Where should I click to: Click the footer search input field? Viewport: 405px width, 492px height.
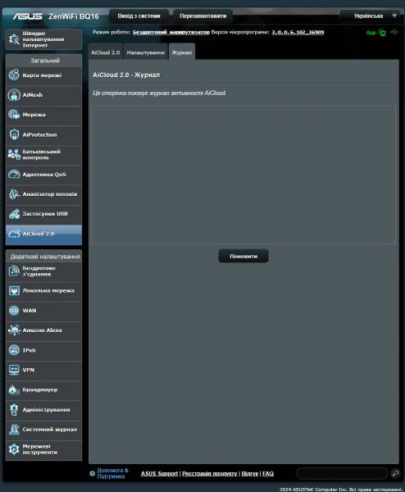click(x=342, y=473)
